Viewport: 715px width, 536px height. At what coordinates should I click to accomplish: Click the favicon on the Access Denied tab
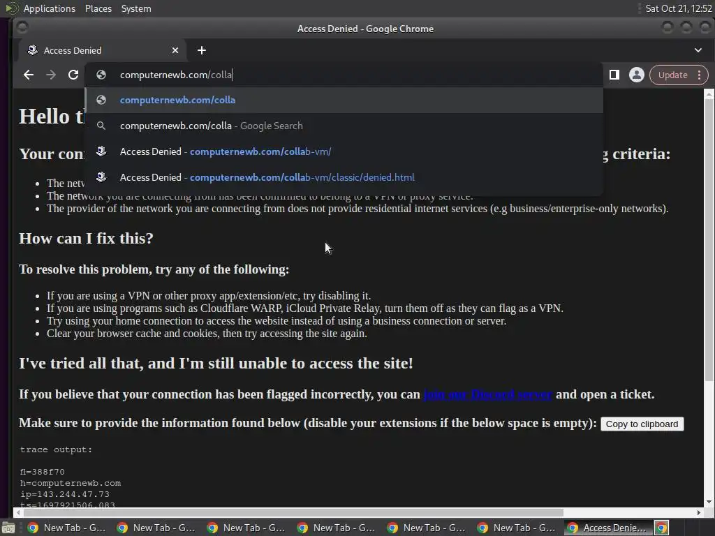click(32, 50)
